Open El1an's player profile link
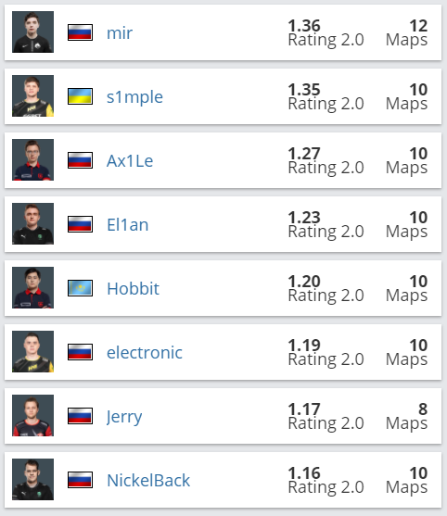Image resolution: width=447 pixels, height=516 pixels. point(127,224)
